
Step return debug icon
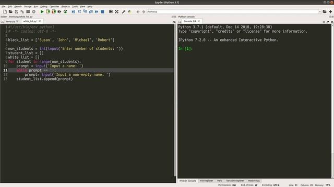[91, 11]
